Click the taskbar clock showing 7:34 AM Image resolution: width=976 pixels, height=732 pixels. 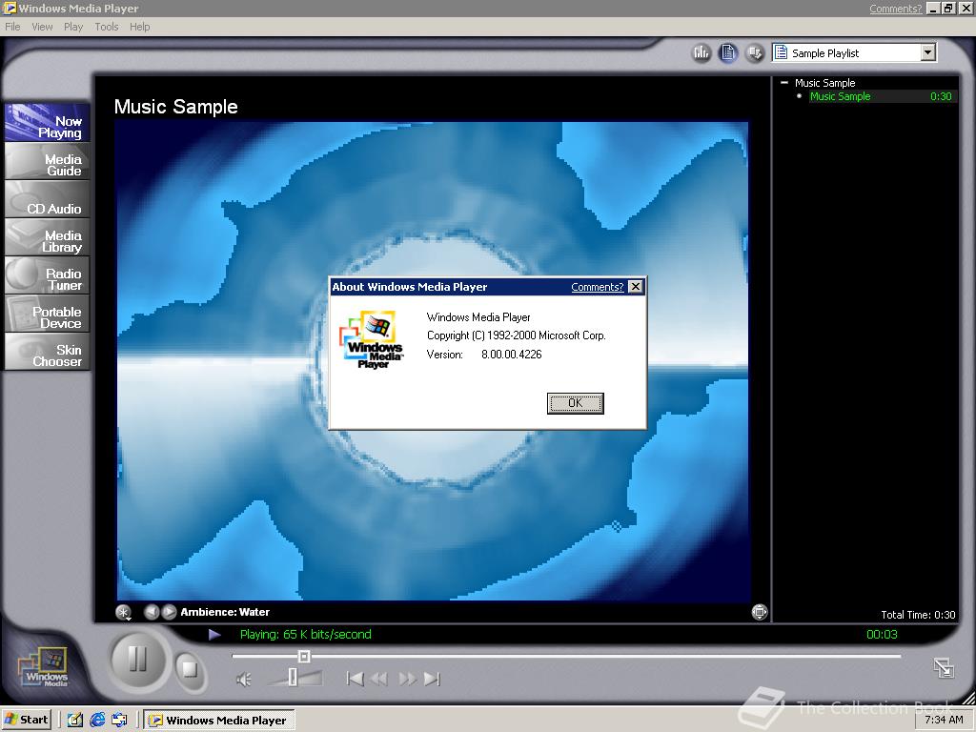tap(944, 720)
